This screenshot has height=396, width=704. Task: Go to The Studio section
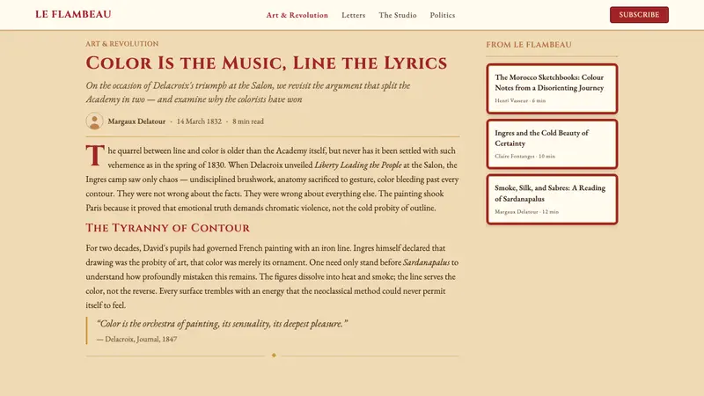tap(398, 15)
